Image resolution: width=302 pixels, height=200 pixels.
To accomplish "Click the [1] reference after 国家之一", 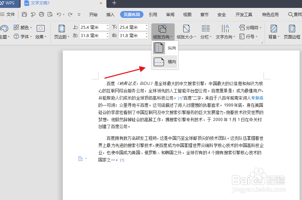I will tap(122, 160).
